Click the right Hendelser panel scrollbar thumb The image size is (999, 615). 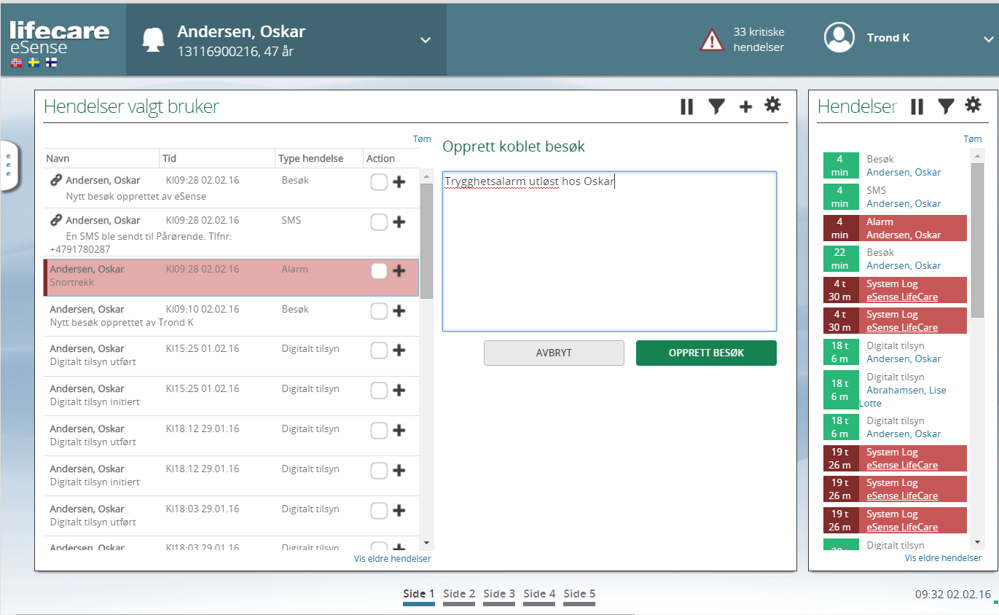point(978,239)
